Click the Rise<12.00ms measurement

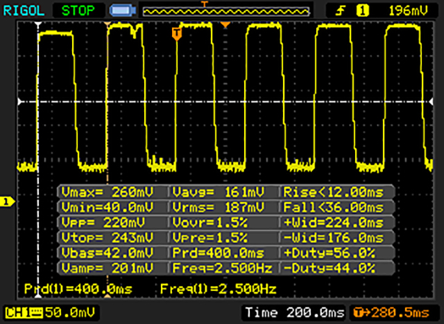(x=333, y=192)
